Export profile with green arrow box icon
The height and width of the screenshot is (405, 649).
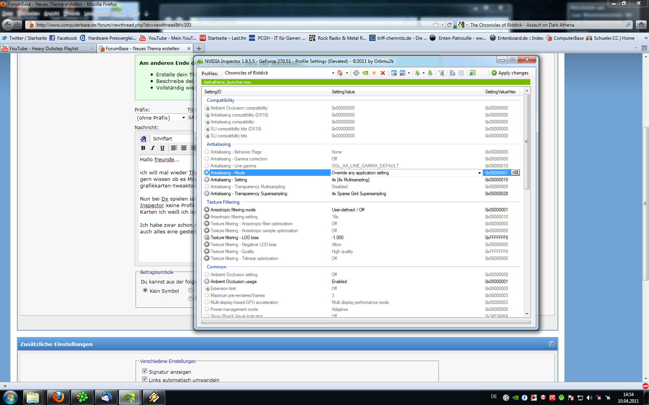coord(417,73)
